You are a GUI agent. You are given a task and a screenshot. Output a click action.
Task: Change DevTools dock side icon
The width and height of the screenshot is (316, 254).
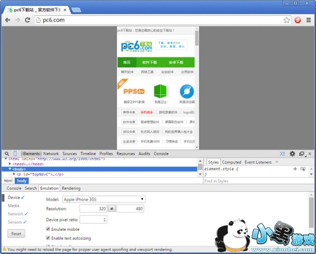pos(301,154)
